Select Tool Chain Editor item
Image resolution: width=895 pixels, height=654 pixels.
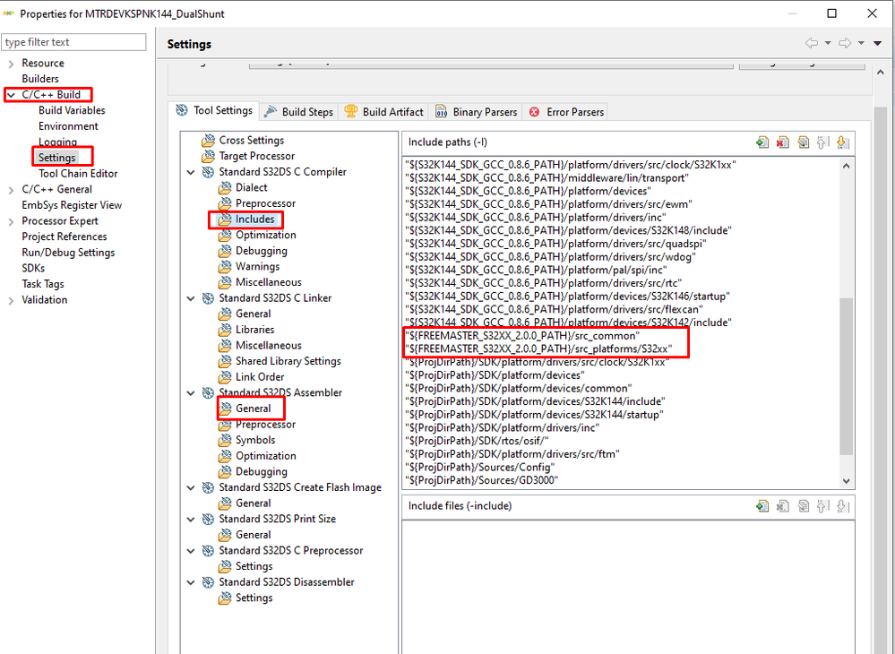pos(78,174)
